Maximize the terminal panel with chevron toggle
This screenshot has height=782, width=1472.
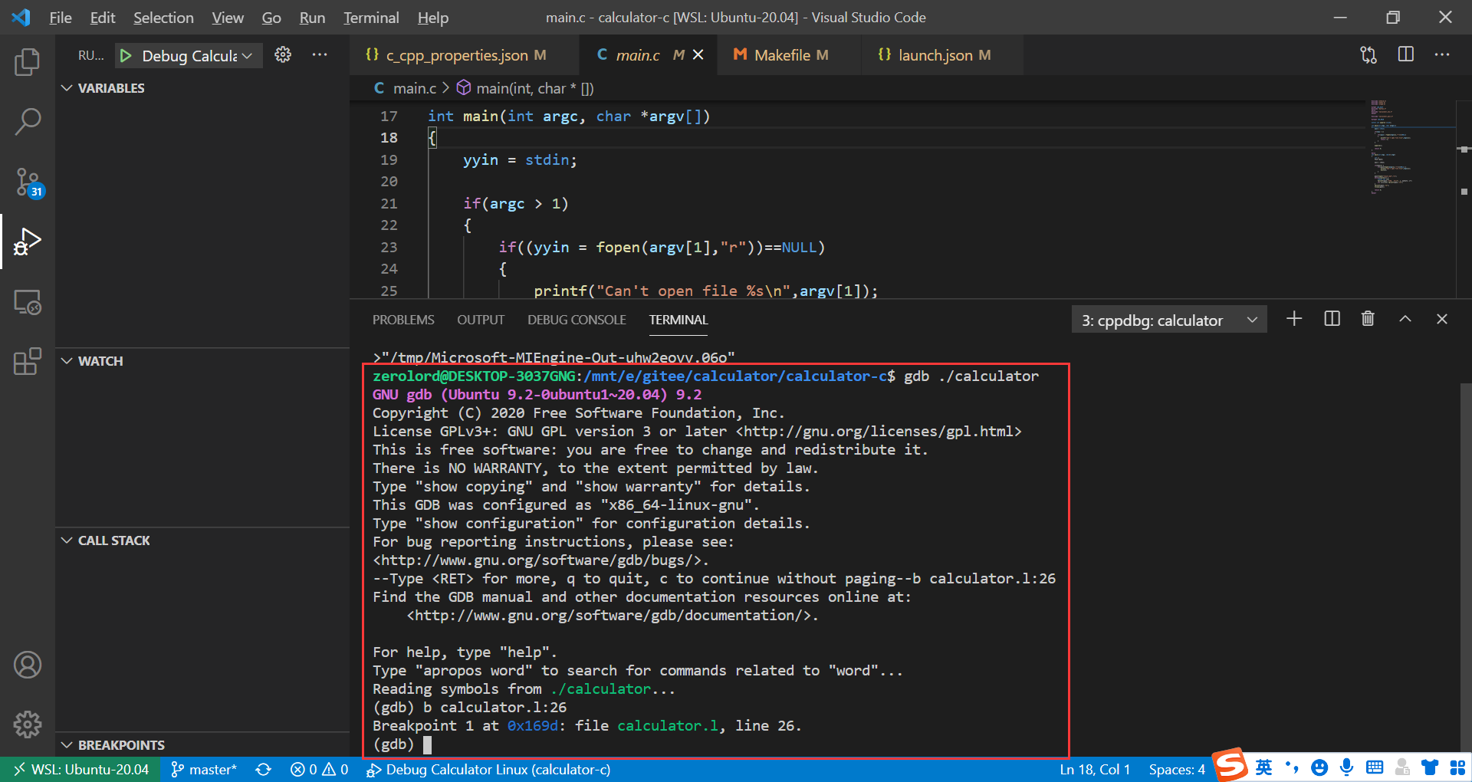(x=1405, y=319)
